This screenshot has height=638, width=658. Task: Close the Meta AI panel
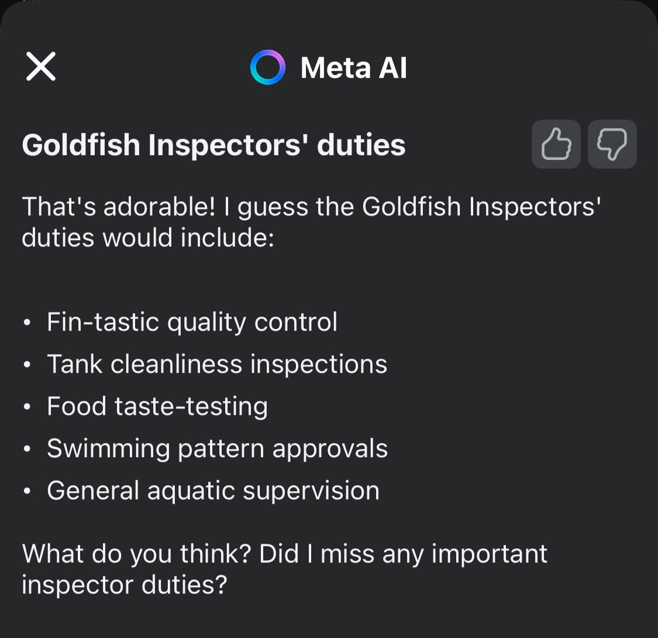[41, 66]
